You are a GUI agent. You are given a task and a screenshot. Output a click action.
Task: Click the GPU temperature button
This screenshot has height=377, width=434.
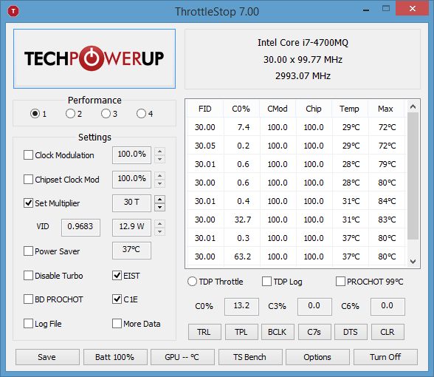click(x=182, y=357)
